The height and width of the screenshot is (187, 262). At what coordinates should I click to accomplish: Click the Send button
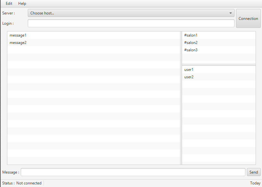(x=254, y=172)
